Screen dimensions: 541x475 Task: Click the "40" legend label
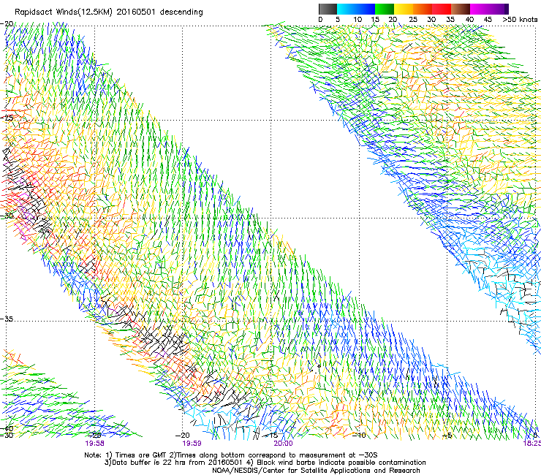[469, 20]
